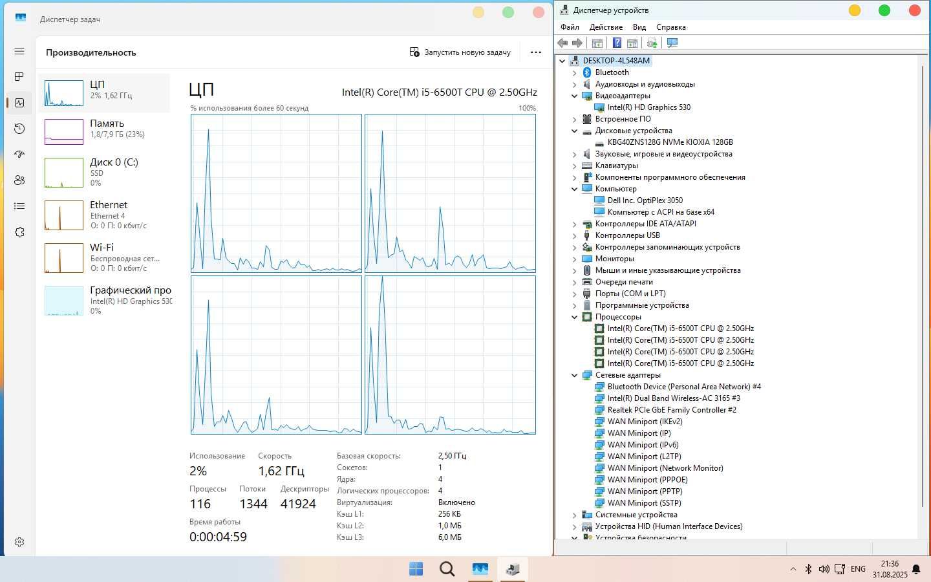Collapse the Видеоадаптеры category
The width and height of the screenshot is (931, 582).
pos(574,96)
